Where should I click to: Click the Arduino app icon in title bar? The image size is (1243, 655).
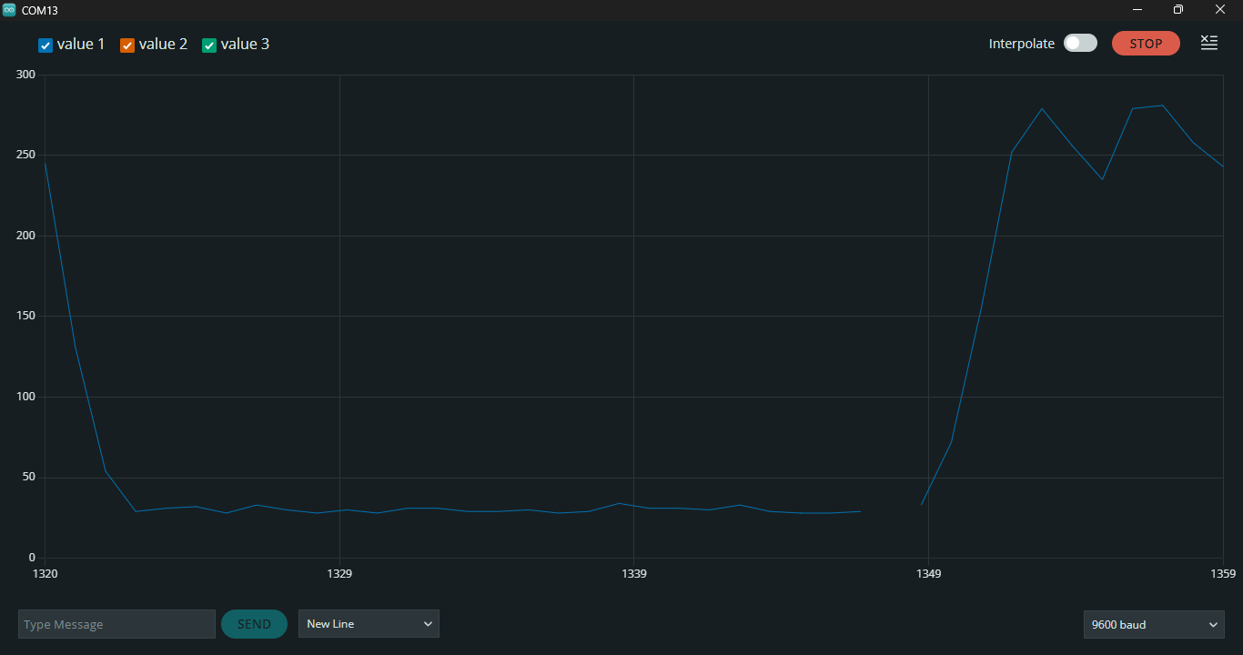(x=9, y=9)
